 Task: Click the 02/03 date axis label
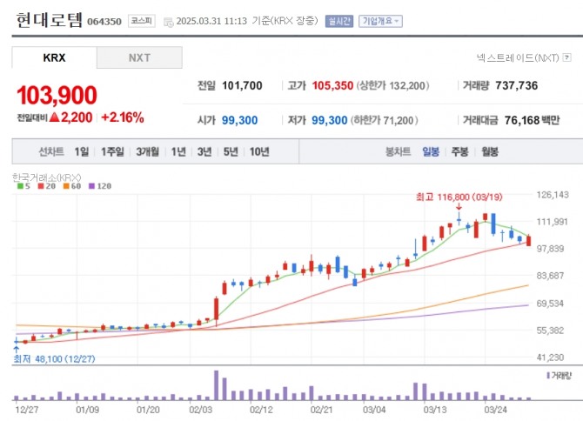200,410
